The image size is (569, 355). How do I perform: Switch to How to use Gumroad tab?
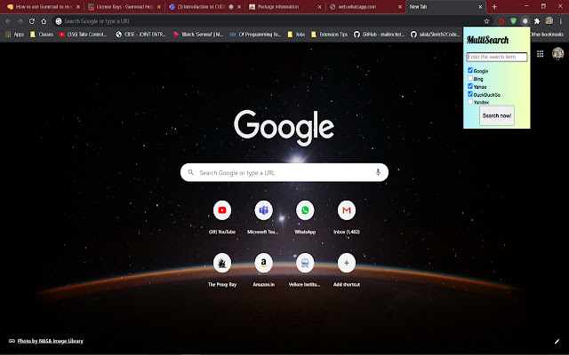[x=42, y=7]
